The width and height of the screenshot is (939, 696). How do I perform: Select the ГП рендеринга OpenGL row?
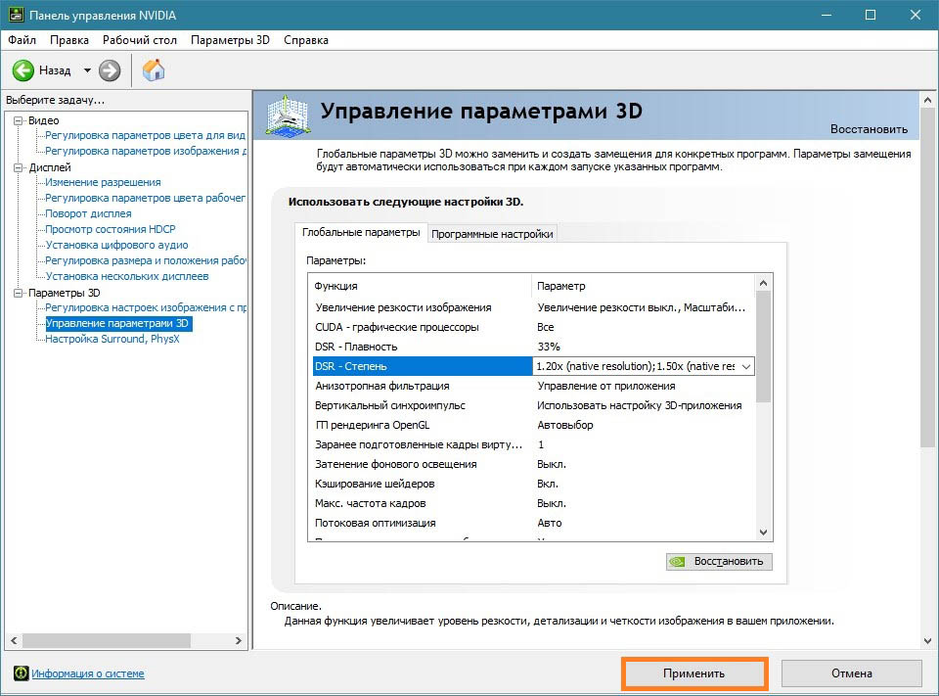(x=533, y=425)
